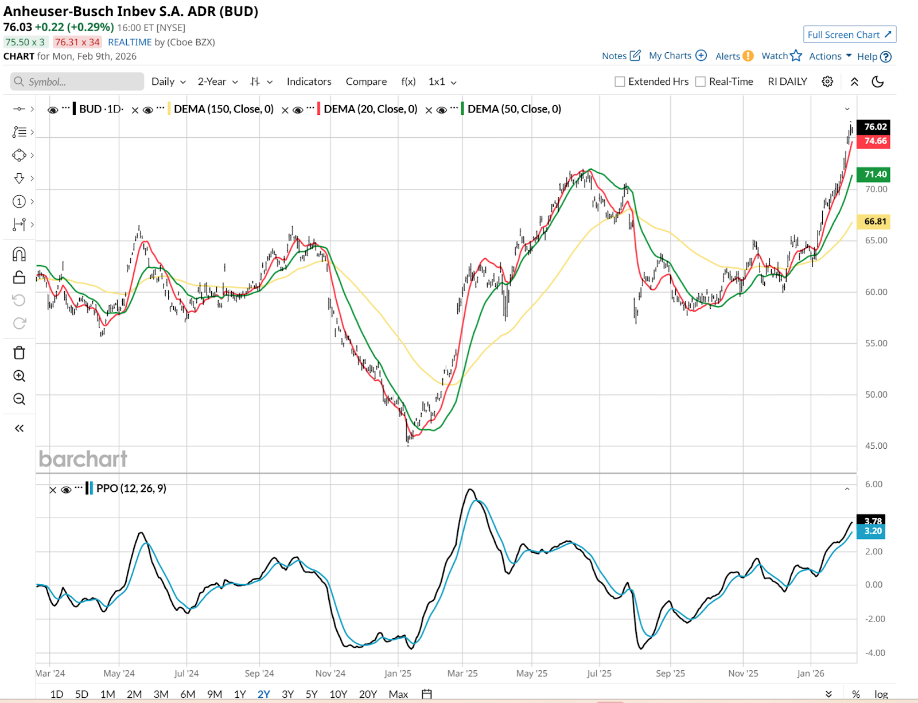This screenshot has height=703, width=918.
Task: Open more options for PPO indicator
Action: [79, 488]
